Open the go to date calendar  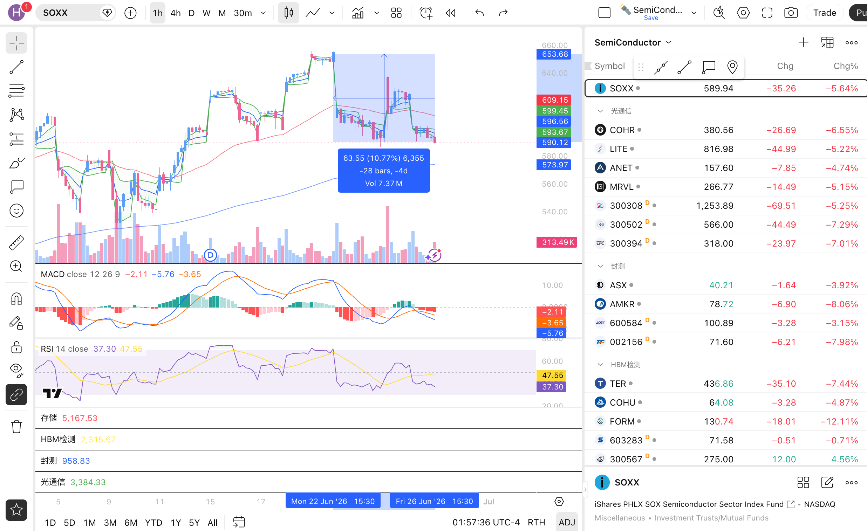tap(239, 522)
